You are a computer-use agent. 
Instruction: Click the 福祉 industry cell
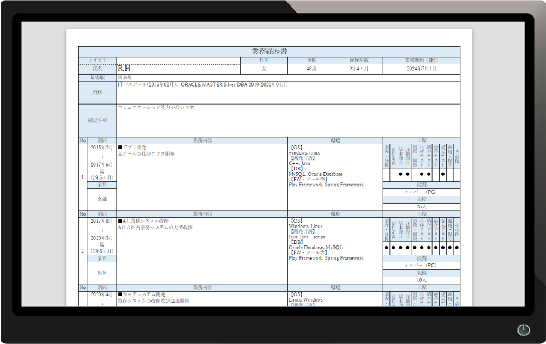(x=102, y=273)
